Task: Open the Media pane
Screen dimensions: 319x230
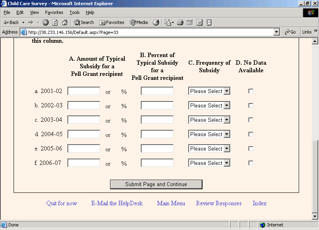Action: [x=139, y=22]
